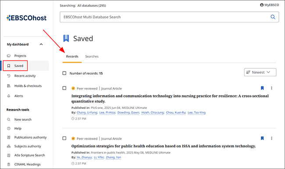
Task: Click author Lee, Tso-Ying
Action: 196,113
